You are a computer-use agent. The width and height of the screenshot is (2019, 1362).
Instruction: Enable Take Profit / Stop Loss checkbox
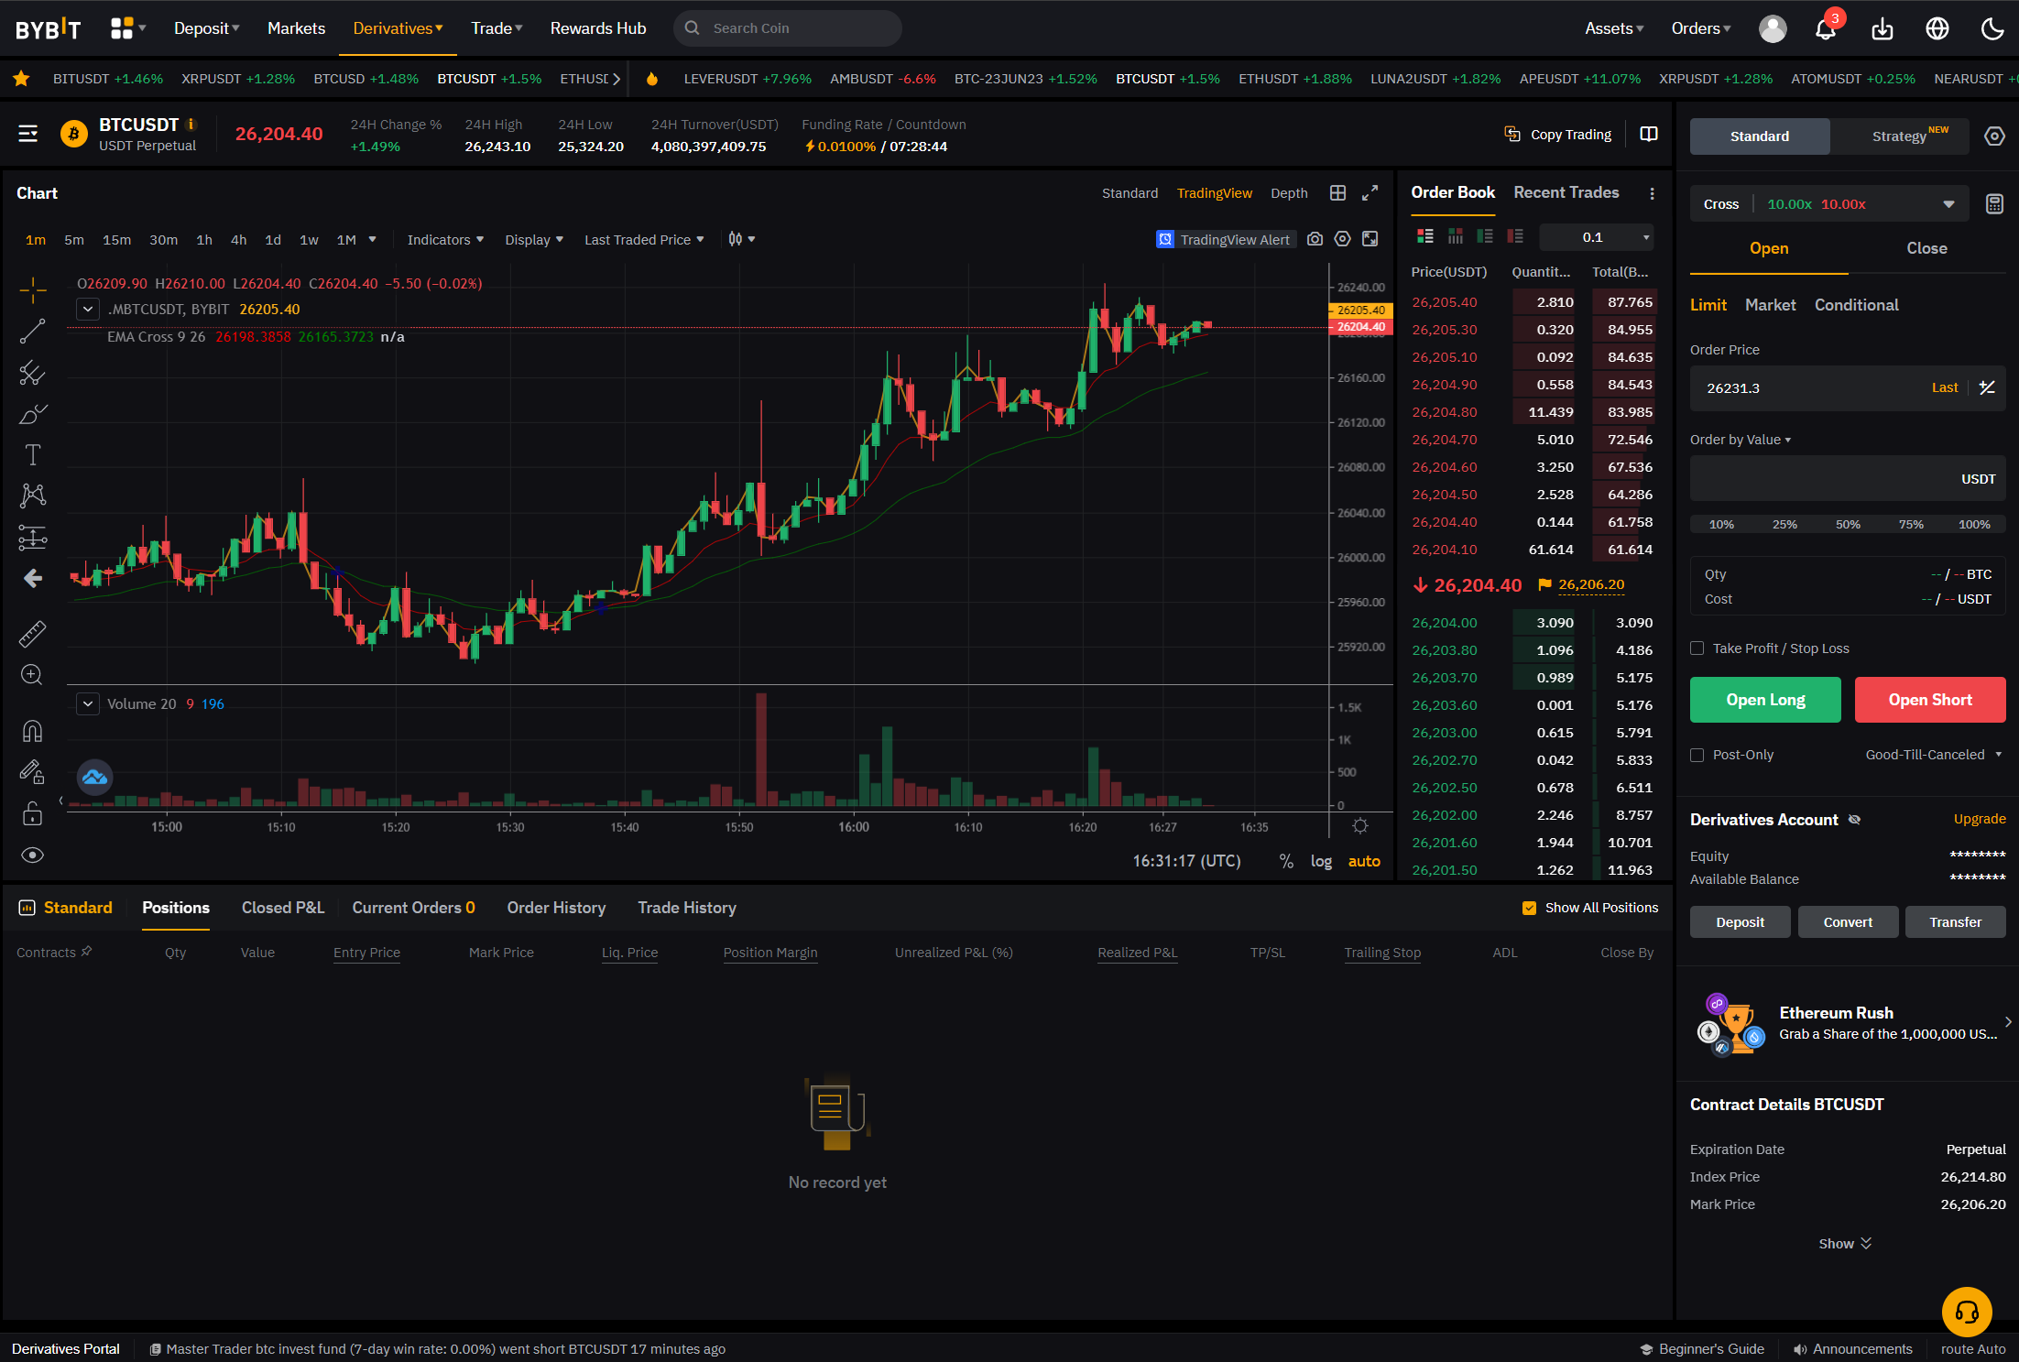(x=1697, y=648)
